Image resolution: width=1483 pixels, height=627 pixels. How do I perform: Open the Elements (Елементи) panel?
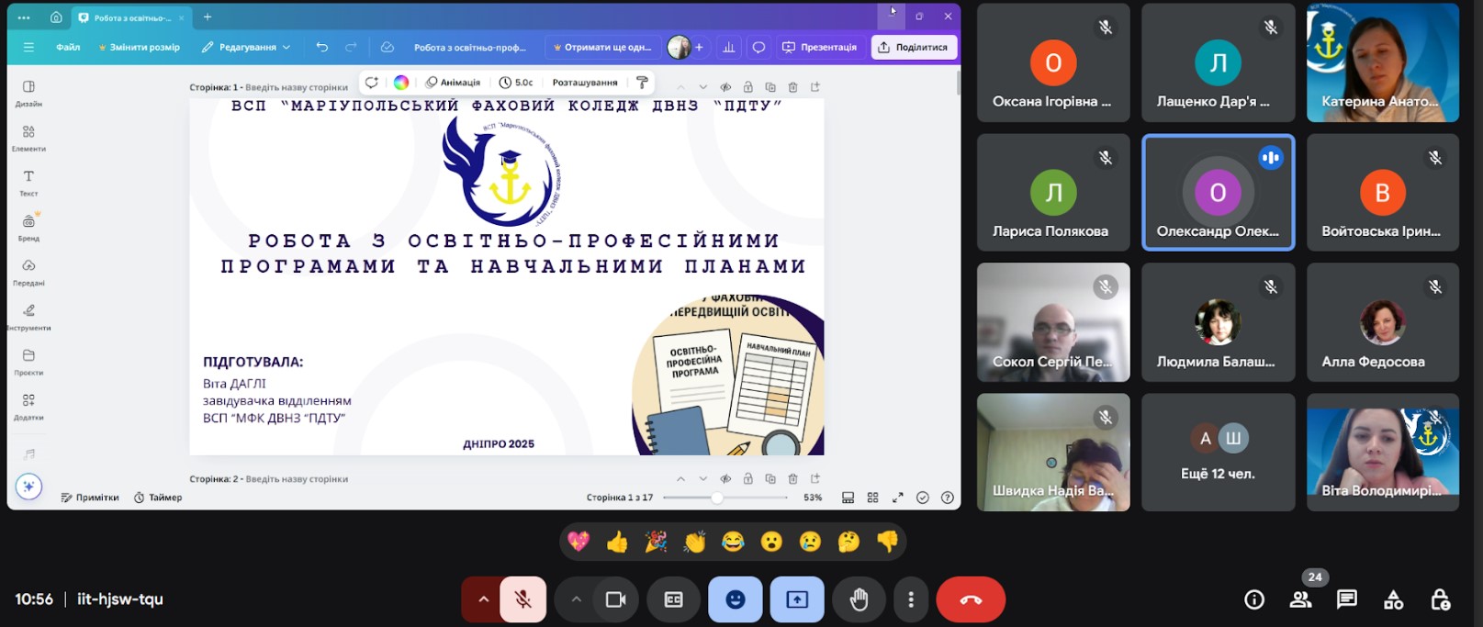(x=28, y=138)
